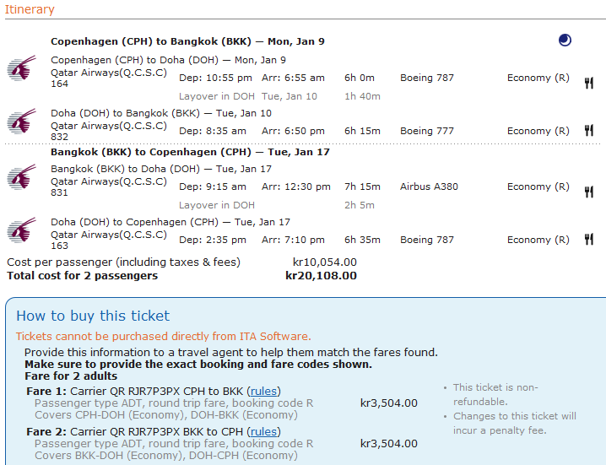Click the How to buy this ticket heading
Viewport: 606px width, 465px height.
[93, 316]
